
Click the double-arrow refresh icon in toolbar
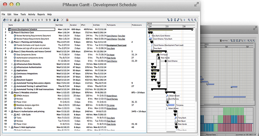pos(28,20)
